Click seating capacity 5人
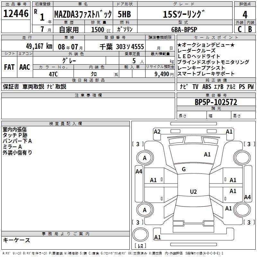257x257 pixels. [x=138, y=61]
